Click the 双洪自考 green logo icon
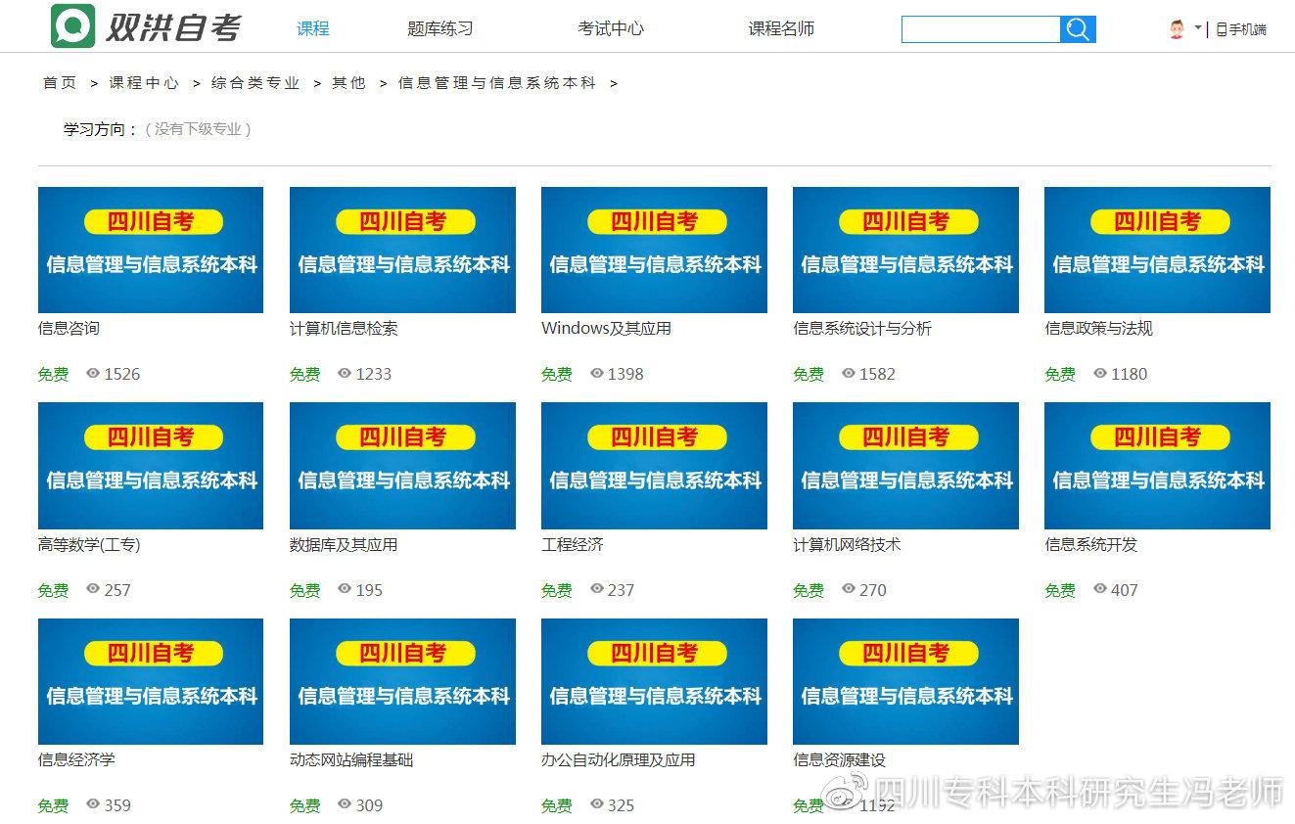This screenshot has width=1295, height=824. pos(73,26)
